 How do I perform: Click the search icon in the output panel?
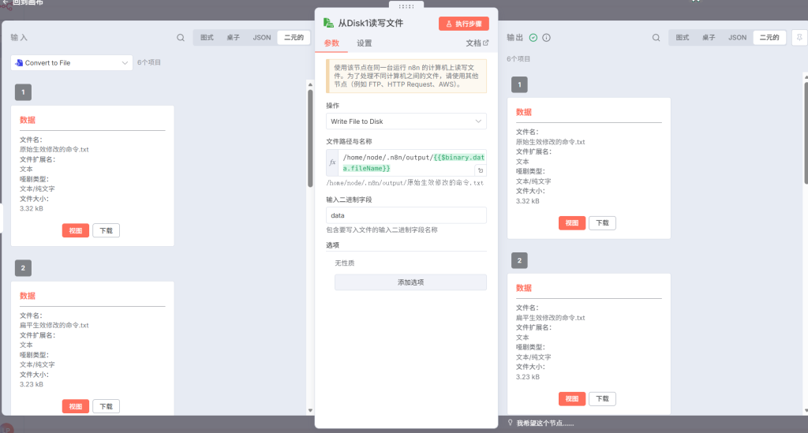pos(656,37)
